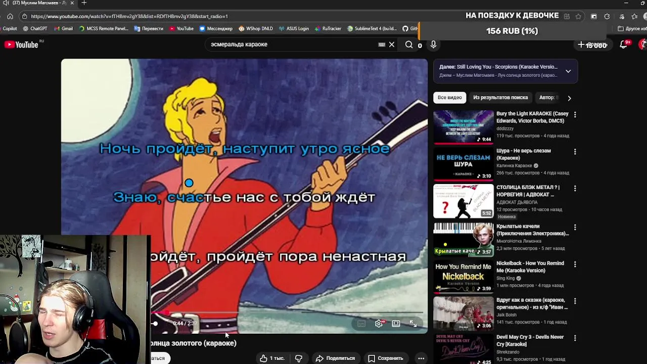Select the Все видео chip

450,98
